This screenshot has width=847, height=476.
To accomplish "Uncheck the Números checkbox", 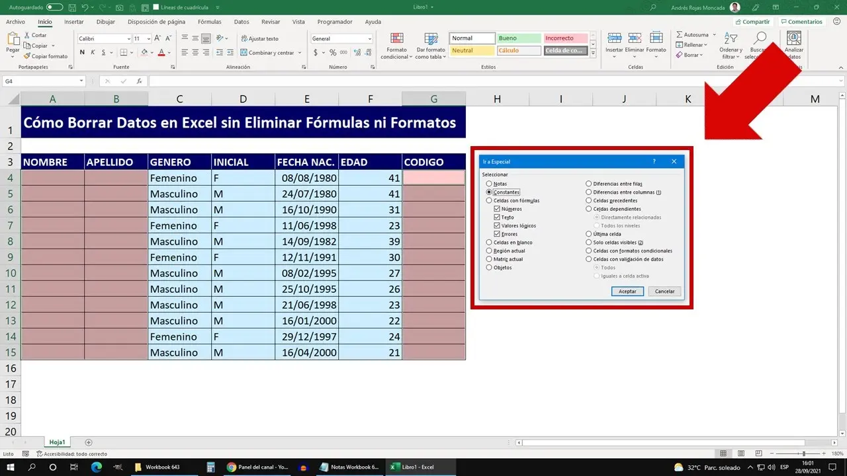I will tap(497, 209).
